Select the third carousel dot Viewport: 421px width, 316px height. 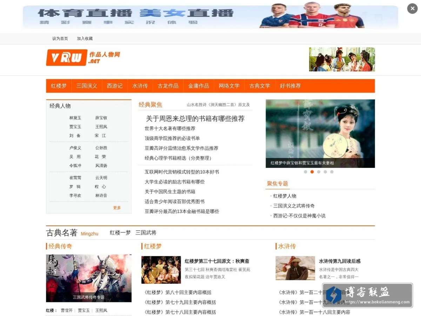click(319, 172)
